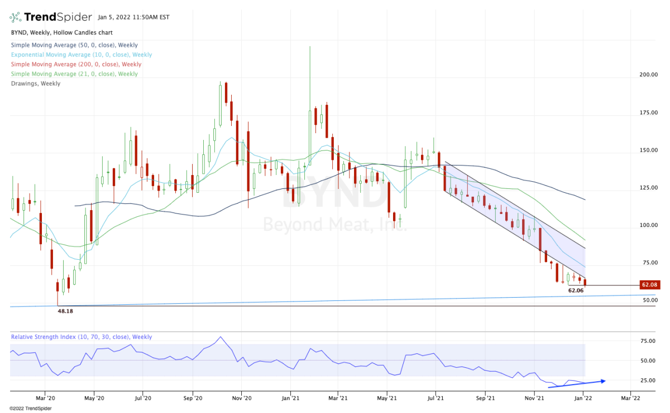Click the May '20 date axis label
The image size is (670, 413).
click(94, 399)
